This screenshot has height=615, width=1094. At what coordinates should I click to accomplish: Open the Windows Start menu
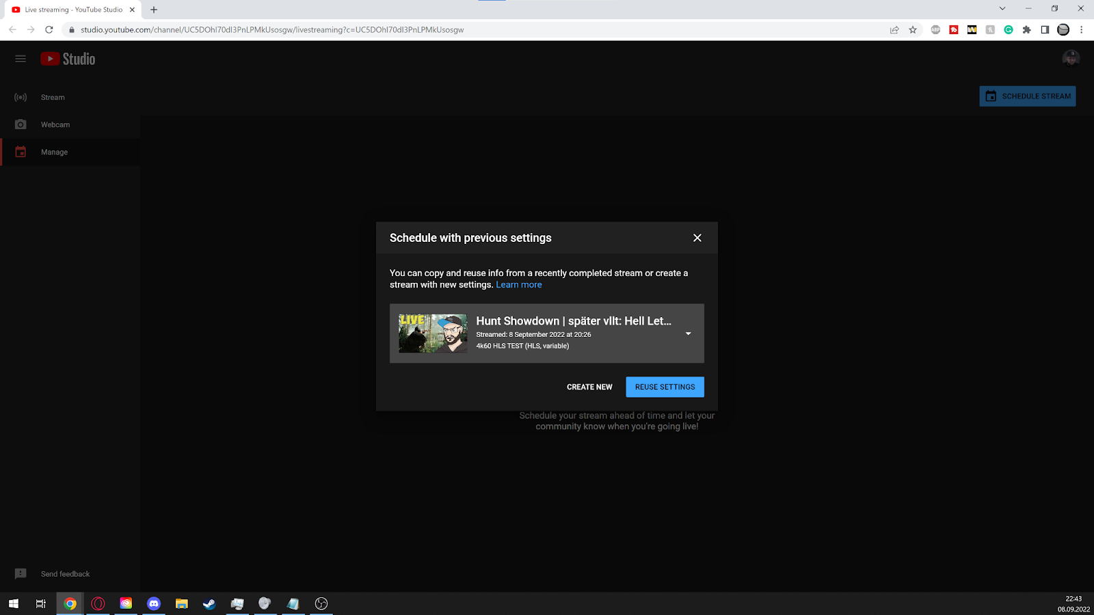[x=14, y=603]
